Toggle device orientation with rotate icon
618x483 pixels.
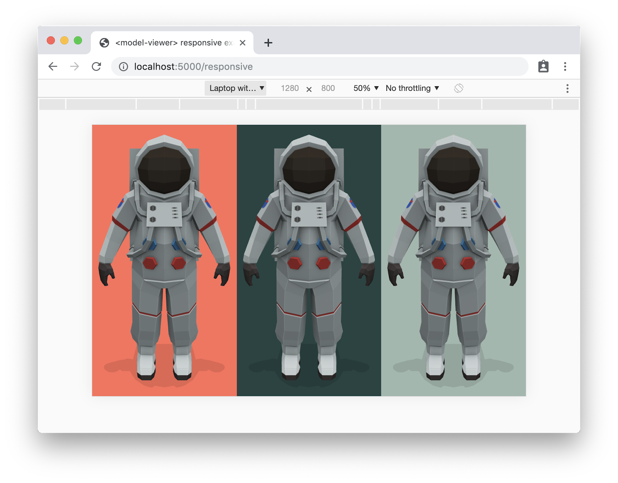click(458, 88)
